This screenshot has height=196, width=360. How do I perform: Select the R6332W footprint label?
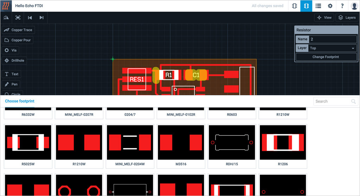point(28,115)
